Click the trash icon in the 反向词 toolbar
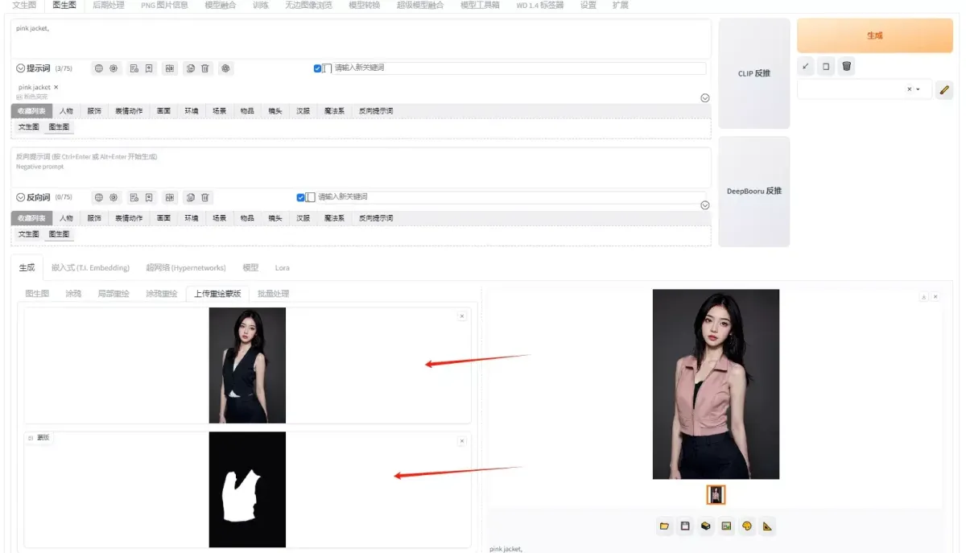 [x=205, y=197]
